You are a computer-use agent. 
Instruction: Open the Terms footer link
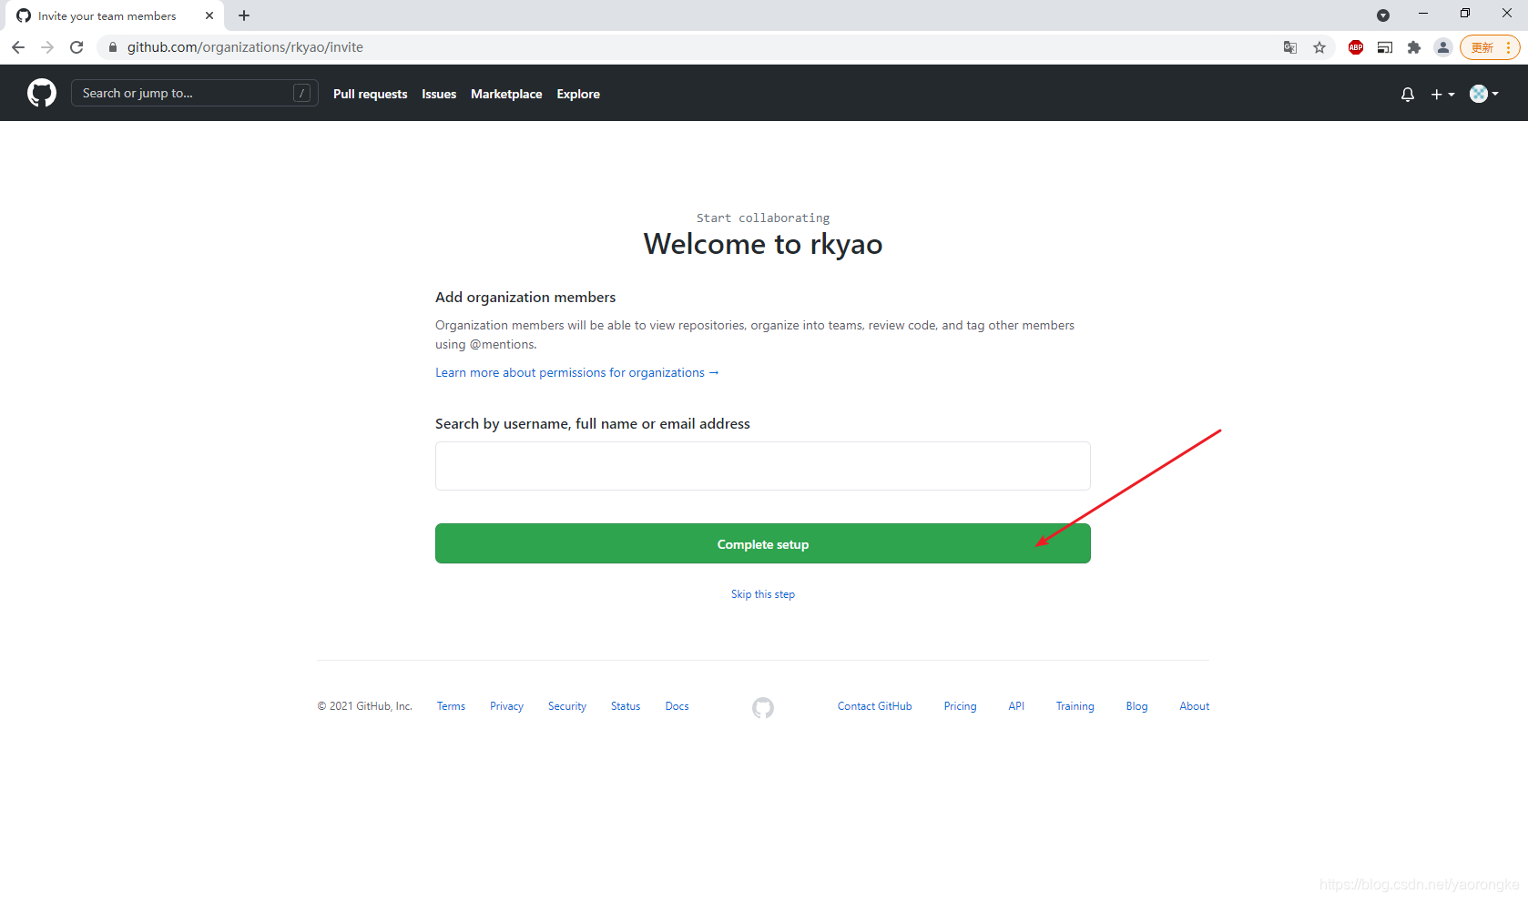click(x=451, y=706)
